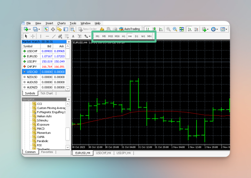Switch to the Tick Chart tab
251x178 pixels.
(46, 93)
